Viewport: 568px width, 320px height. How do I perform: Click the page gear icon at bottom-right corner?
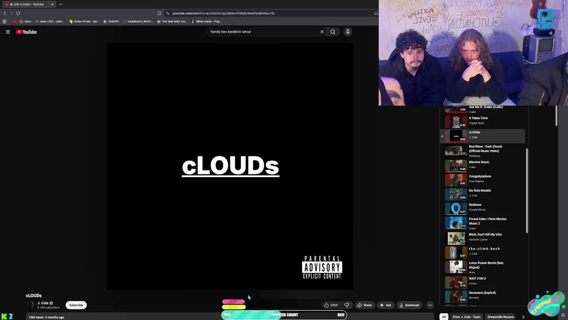(563, 315)
